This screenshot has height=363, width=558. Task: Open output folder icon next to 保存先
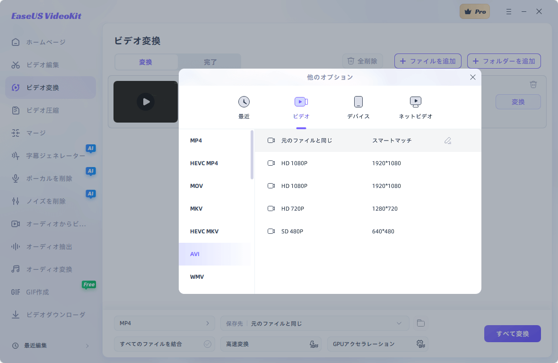tap(421, 323)
